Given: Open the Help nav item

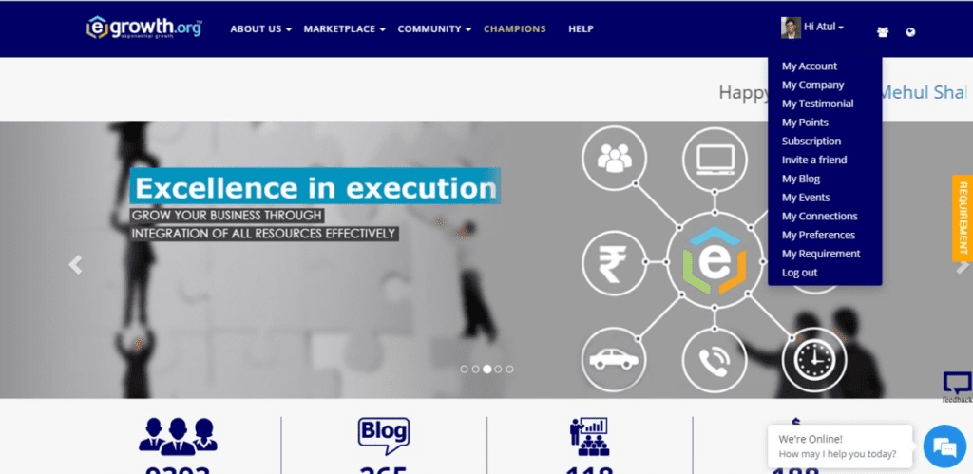Looking at the screenshot, I should [581, 28].
